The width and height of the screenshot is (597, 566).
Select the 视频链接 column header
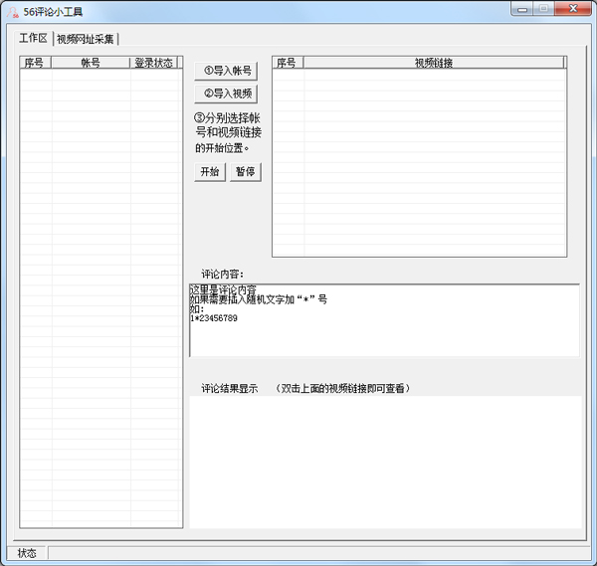(x=434, y=63)
